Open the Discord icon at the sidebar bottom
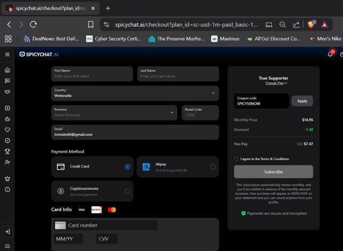The height and width of the screenshot is (251, 343). pos(8,246)
